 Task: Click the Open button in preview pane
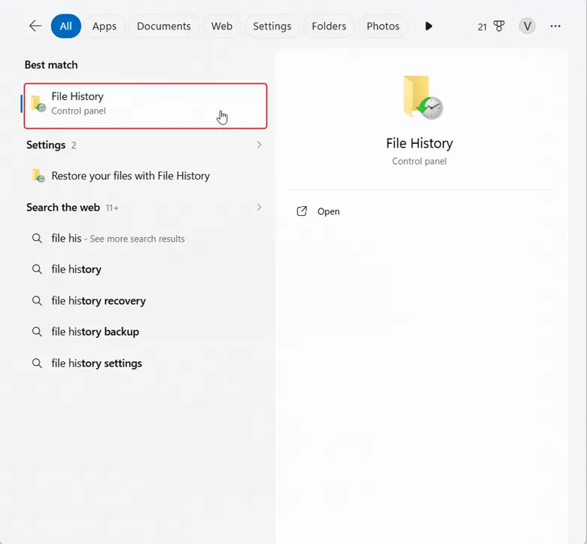[328, 211]
